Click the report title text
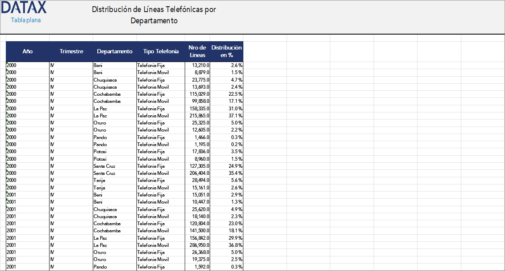This screenshot has width=505, height=271. [154, 13]
